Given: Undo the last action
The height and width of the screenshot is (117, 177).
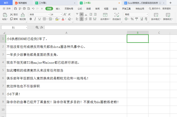Looking at the screenshot, I should (33, 8).
